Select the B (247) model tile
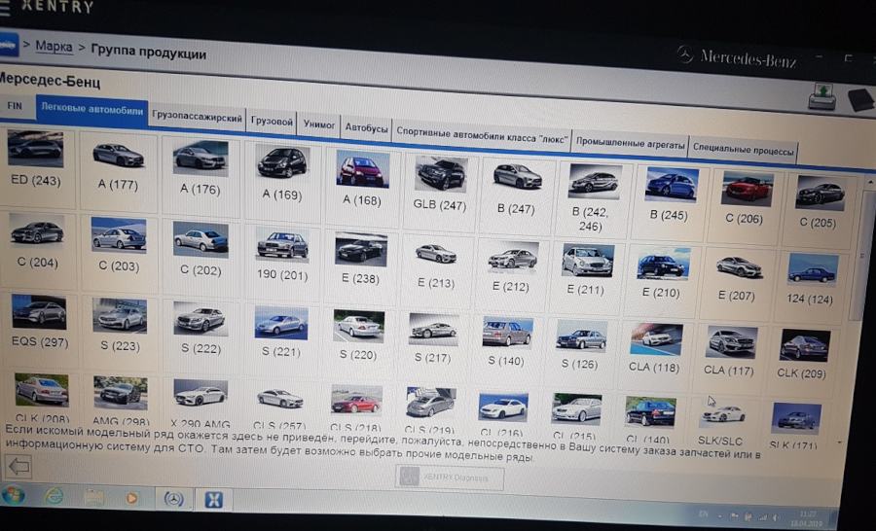 517,188
